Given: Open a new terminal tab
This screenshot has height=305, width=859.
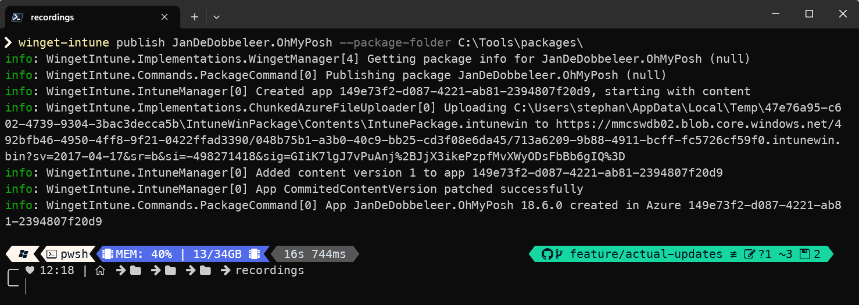Looking at the screenshot, I should [x=195, y=17].
